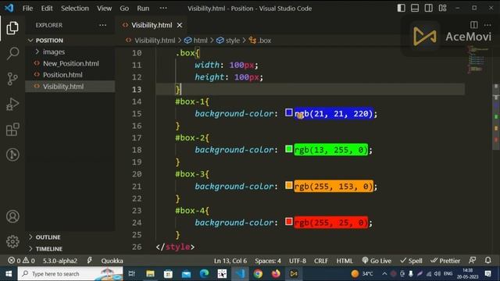
Task: Open the Manage gear icon
Action: [x=12, y=241]
